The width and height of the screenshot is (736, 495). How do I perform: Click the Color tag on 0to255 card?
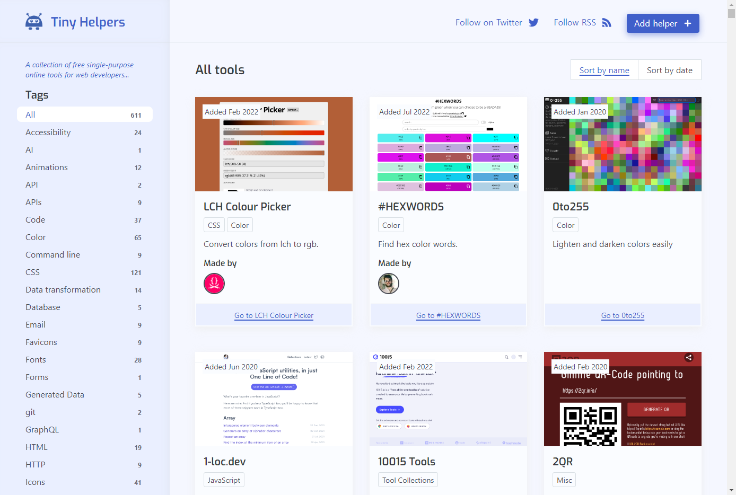click(x=566, y=225)
